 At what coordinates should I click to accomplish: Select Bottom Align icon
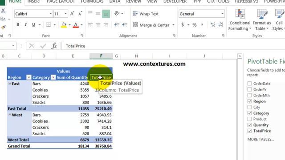pos(106,14)
